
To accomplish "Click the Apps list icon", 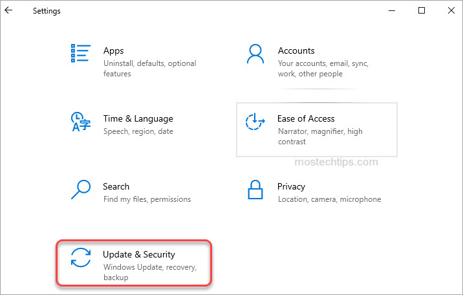I will (x=80, y=53).
